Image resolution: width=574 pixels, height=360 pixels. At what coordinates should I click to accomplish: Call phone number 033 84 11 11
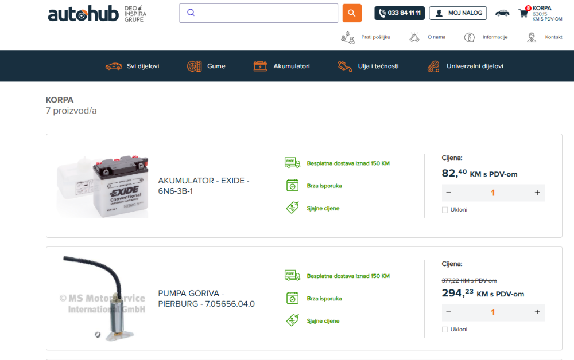pyautogui.click(x=400, y=13)
